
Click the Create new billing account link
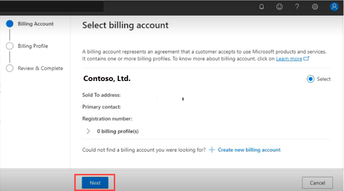(249, 150)
